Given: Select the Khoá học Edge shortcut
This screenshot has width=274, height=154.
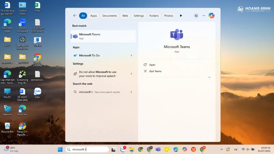Looking at the screenshot, I should [22, 111].
